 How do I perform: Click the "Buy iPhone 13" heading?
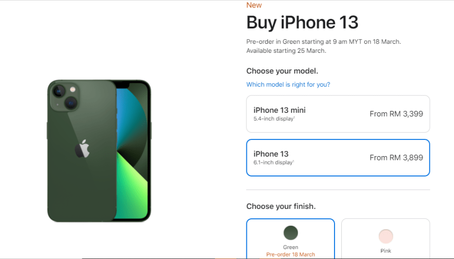[x=302, y=22]
